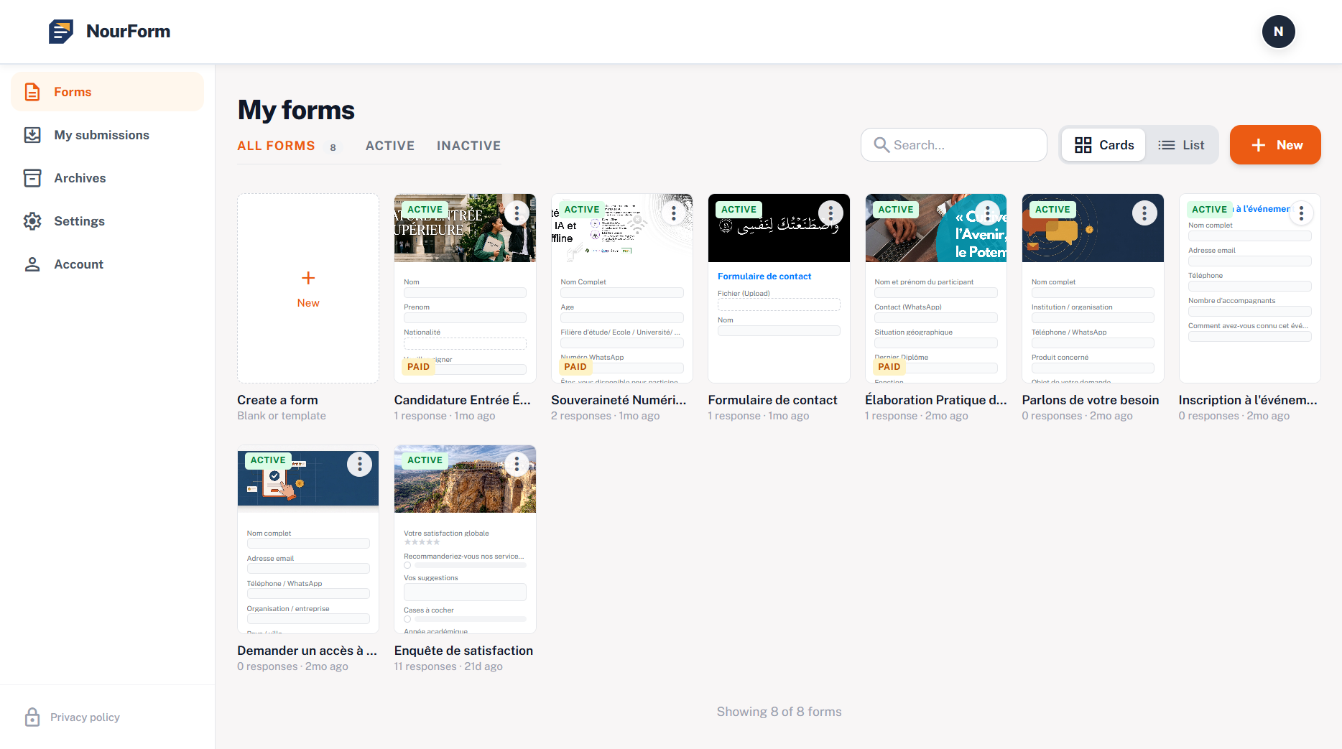Screen dimensions: 1342x749
Task: Click the PAID badge on Candidature card
Action: tap(418, 367)
